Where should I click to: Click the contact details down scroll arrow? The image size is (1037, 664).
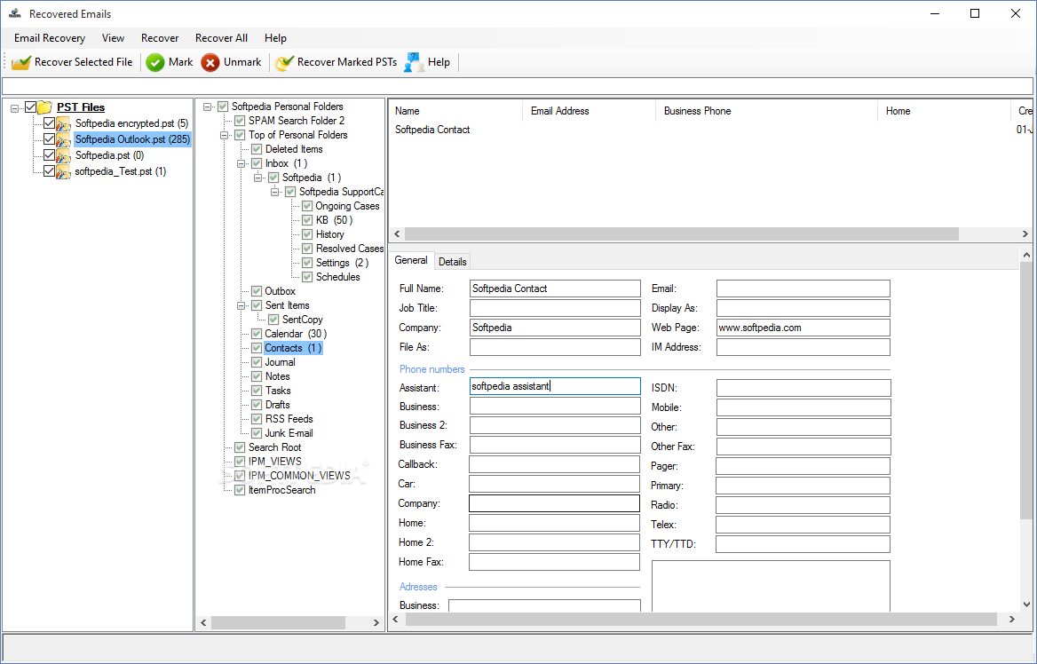pyautogui.click(x=1026, y=603)
